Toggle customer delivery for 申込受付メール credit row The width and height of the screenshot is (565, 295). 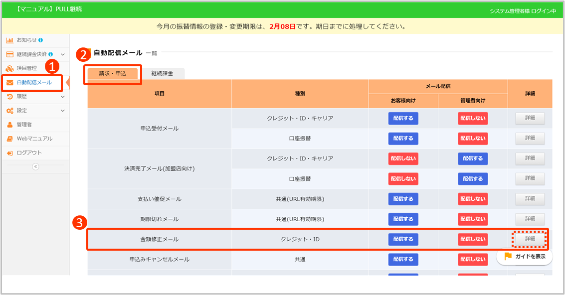pos(403,119)
